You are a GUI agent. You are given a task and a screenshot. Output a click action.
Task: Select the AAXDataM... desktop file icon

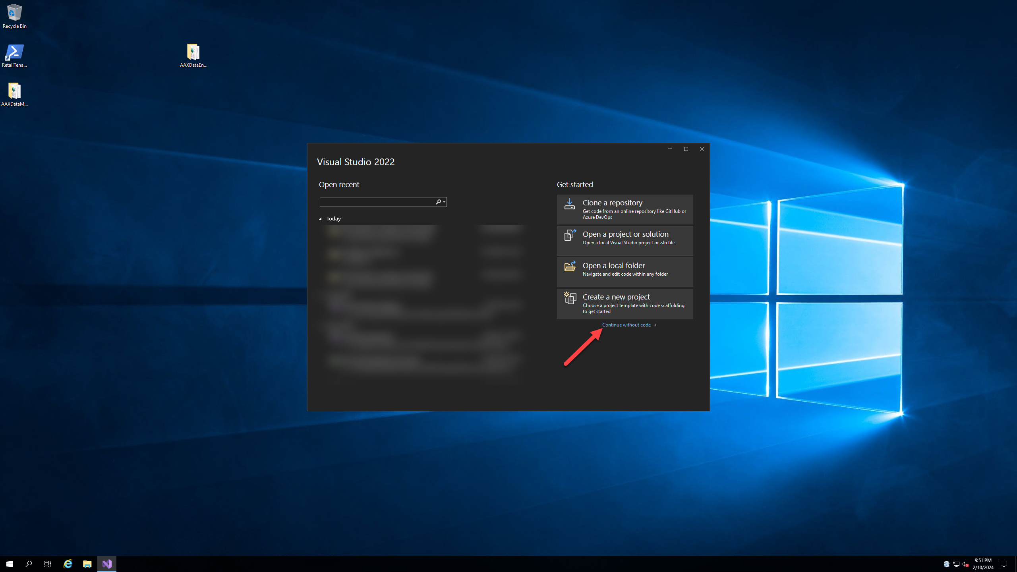[x=14, y=91]
